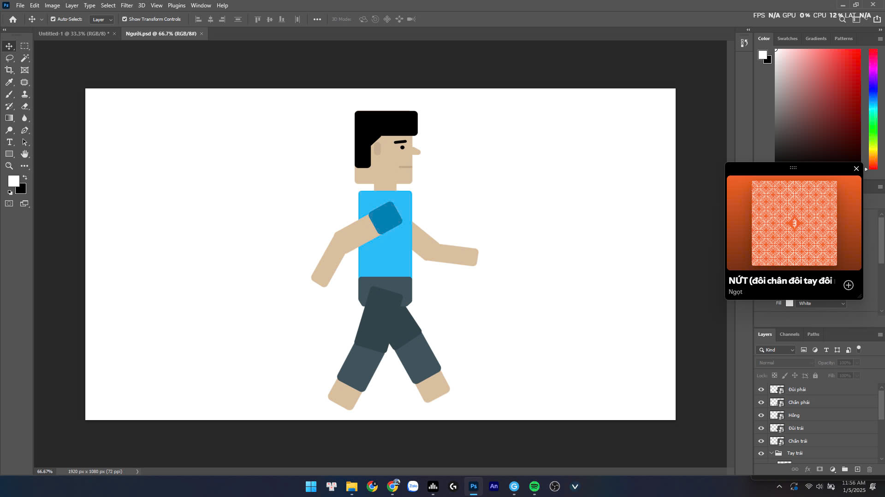Open Spotify from the taskbar
885x497 pixels.
pos(535,486)
